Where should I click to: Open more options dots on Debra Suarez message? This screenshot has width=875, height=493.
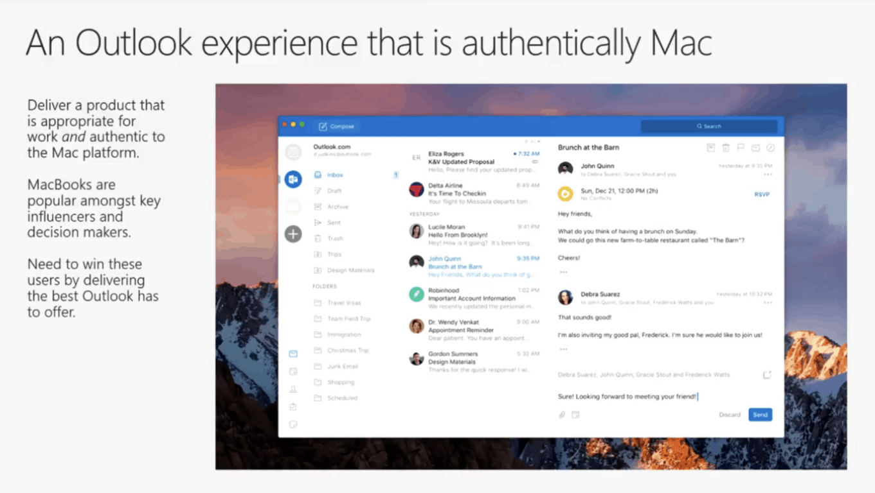point(768,302)
